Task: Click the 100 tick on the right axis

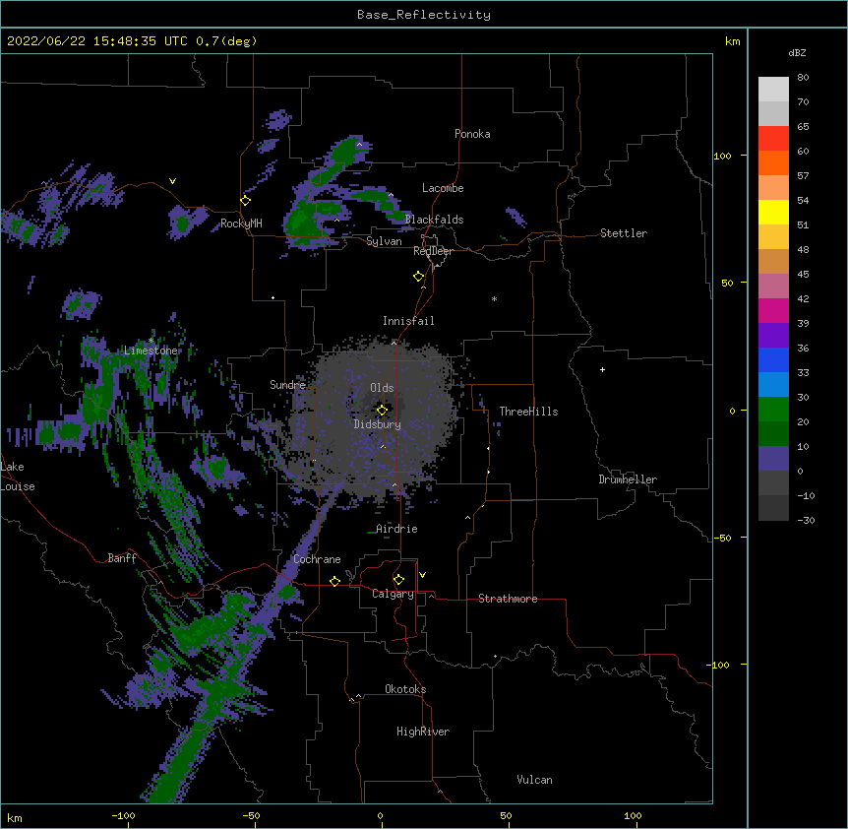Action: 722,156
